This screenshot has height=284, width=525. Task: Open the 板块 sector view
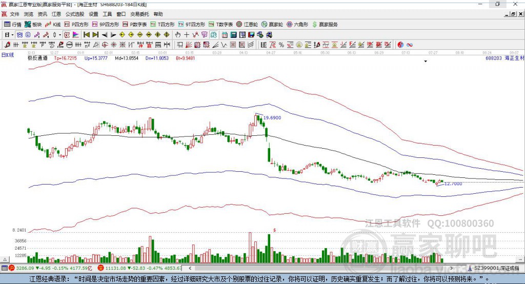[33, 25]
